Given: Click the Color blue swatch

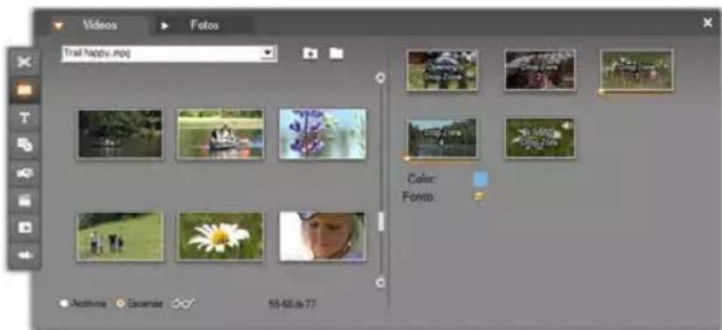Looking at the screenshot, I should click(480, 179).
